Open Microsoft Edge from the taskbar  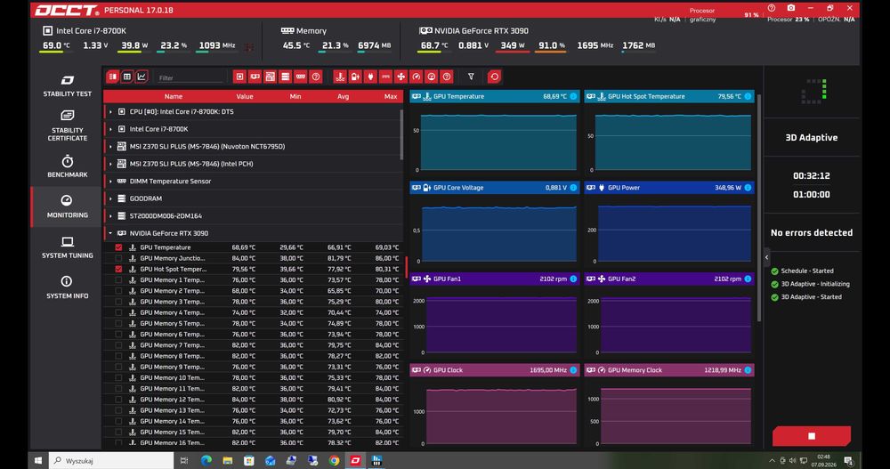(206, 460)
